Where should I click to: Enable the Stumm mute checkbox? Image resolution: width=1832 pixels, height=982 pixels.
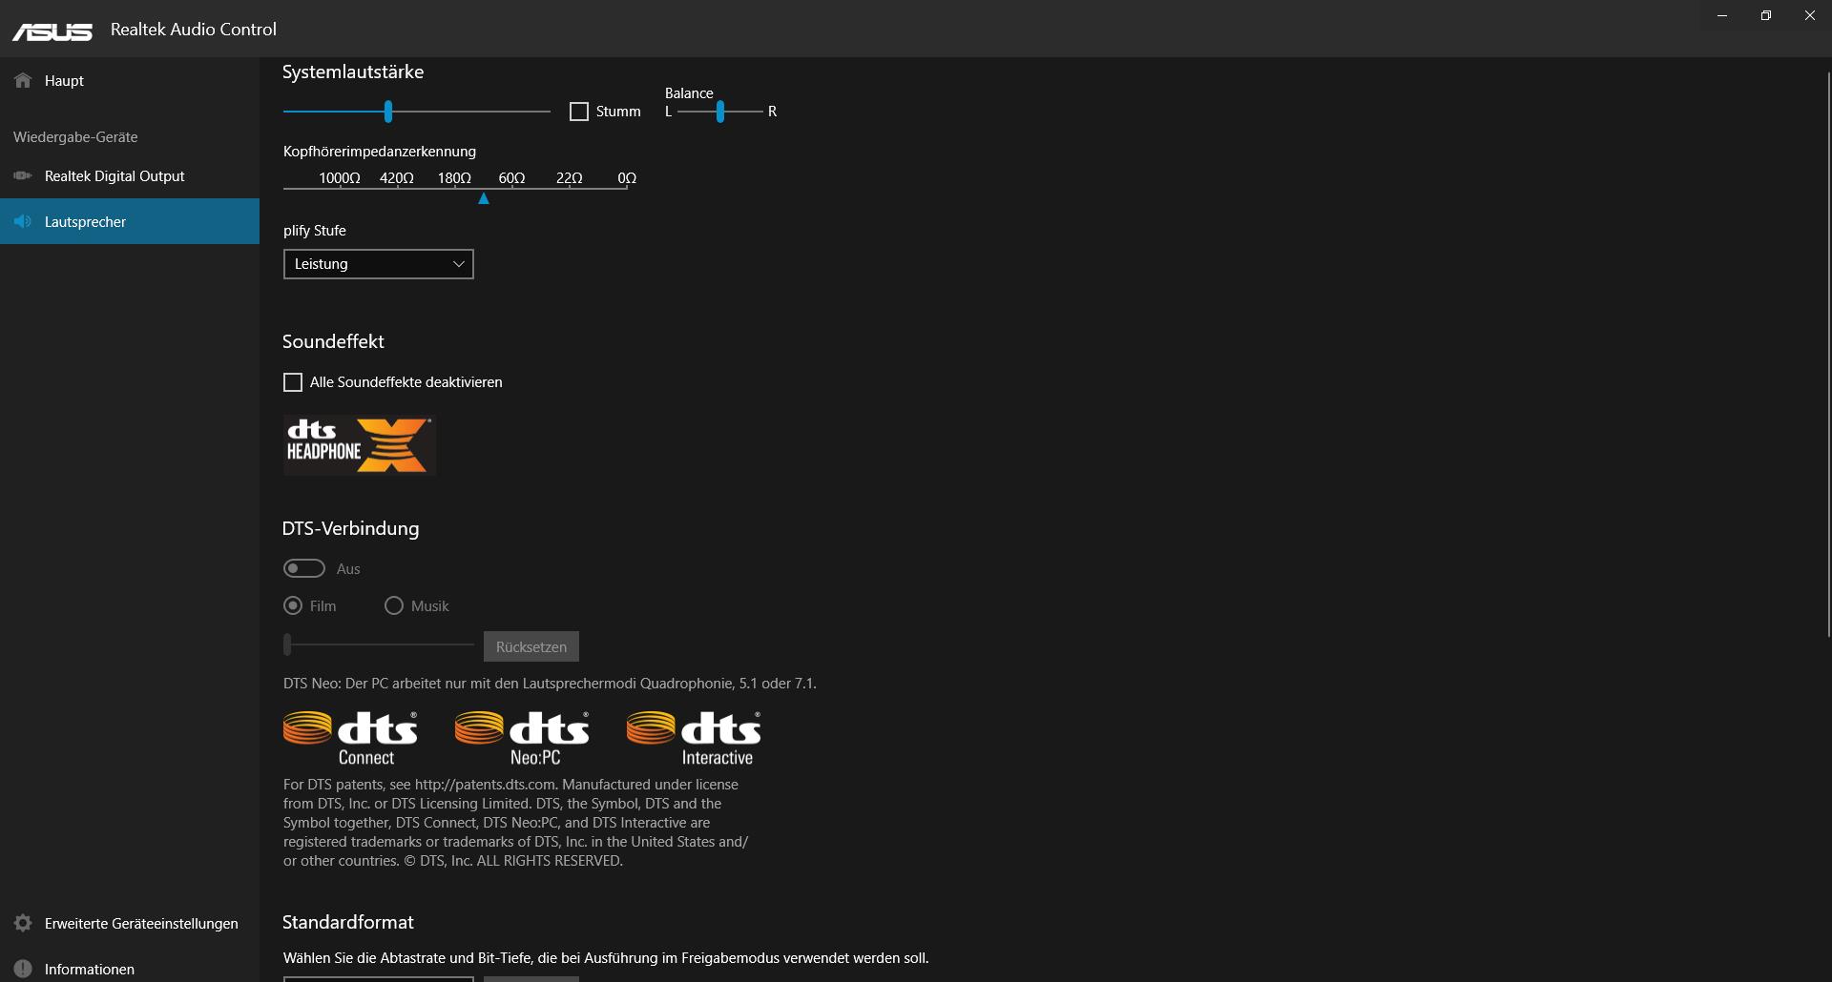point(579,112)
